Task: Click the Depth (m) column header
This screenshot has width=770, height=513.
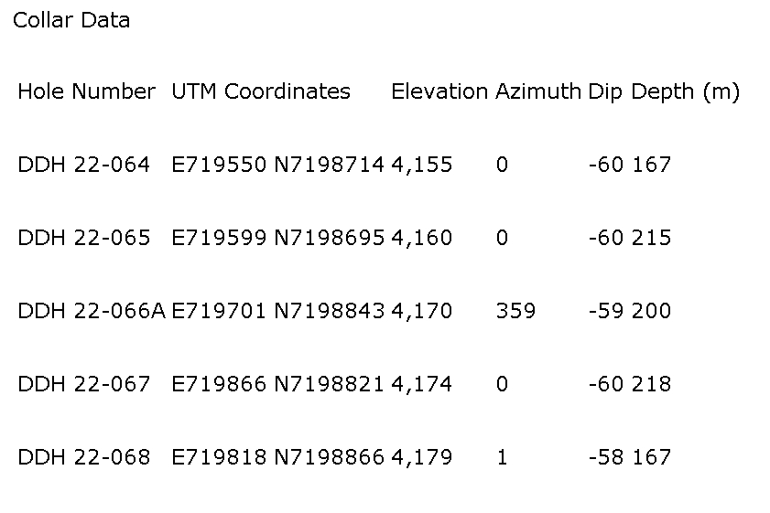Action: (686, 91)
